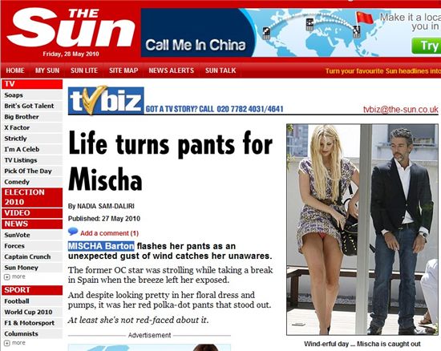The height and width of the screenshot is (351, 441).
Task: Click the Sun headlines ticker text
Action: tap(383, 71)
